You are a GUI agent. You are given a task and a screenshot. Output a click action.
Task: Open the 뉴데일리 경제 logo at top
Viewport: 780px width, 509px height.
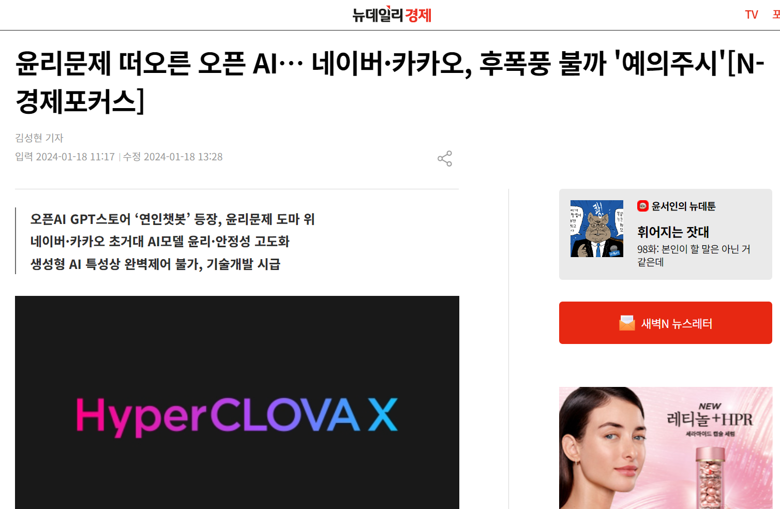coord(392,14)
